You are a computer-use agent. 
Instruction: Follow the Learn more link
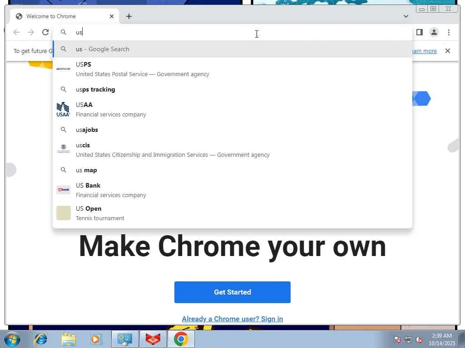coord(425,51)
